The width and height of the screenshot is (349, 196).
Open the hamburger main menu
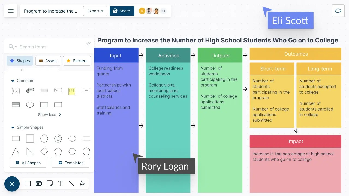pos(11,11)
